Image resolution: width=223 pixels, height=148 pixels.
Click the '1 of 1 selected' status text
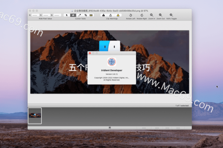click(182, 106)
